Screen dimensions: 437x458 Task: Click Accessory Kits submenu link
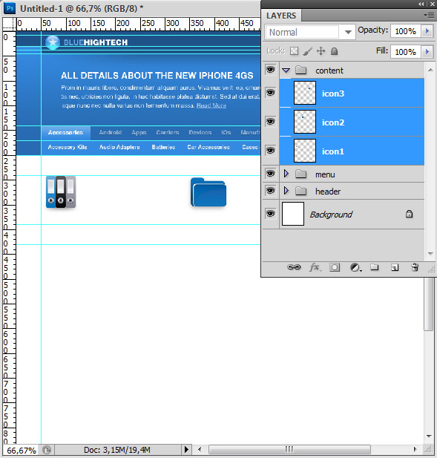68,147
